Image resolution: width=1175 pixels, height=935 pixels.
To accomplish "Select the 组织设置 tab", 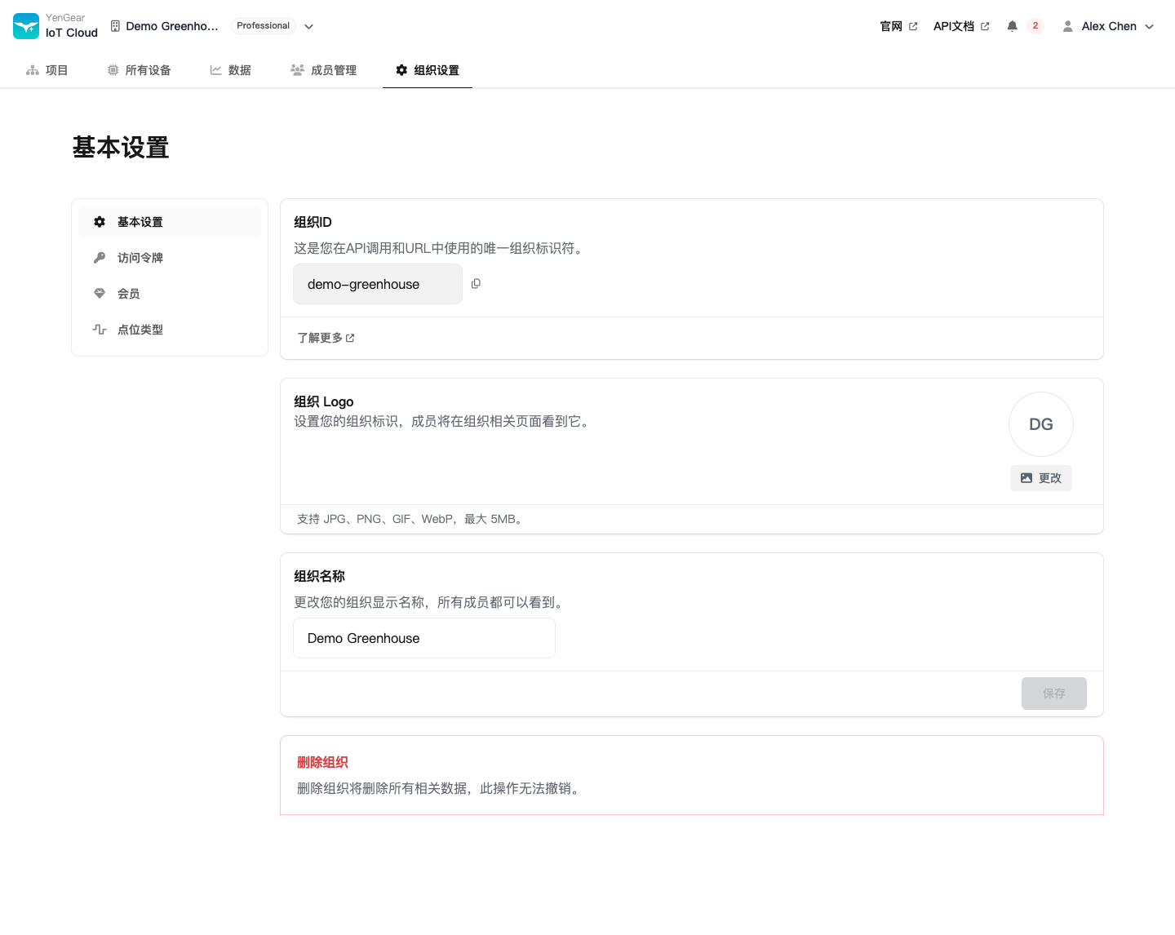I will (428, 70).
